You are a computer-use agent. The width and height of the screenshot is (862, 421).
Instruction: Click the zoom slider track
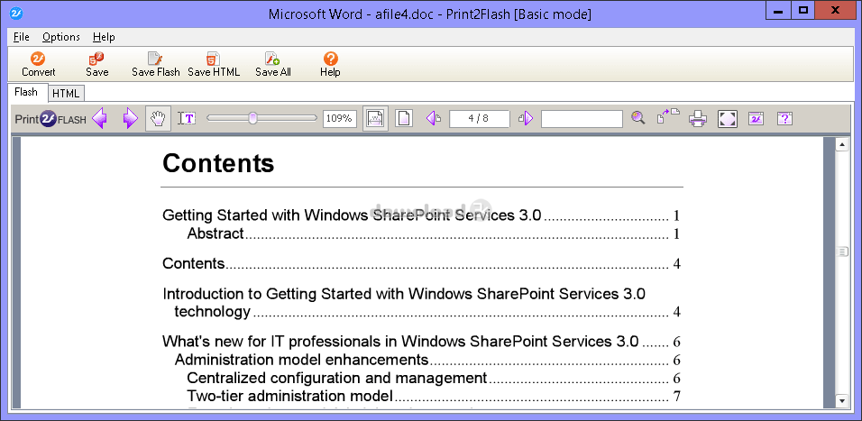click(x=261, y=118)
